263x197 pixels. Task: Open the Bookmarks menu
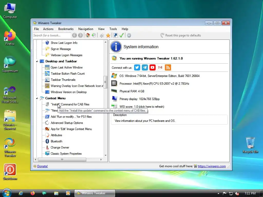(66, 29)
